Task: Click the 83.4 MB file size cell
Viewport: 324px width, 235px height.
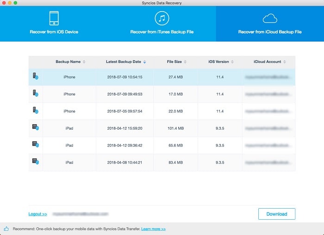Action: click(x=175, y=163)
